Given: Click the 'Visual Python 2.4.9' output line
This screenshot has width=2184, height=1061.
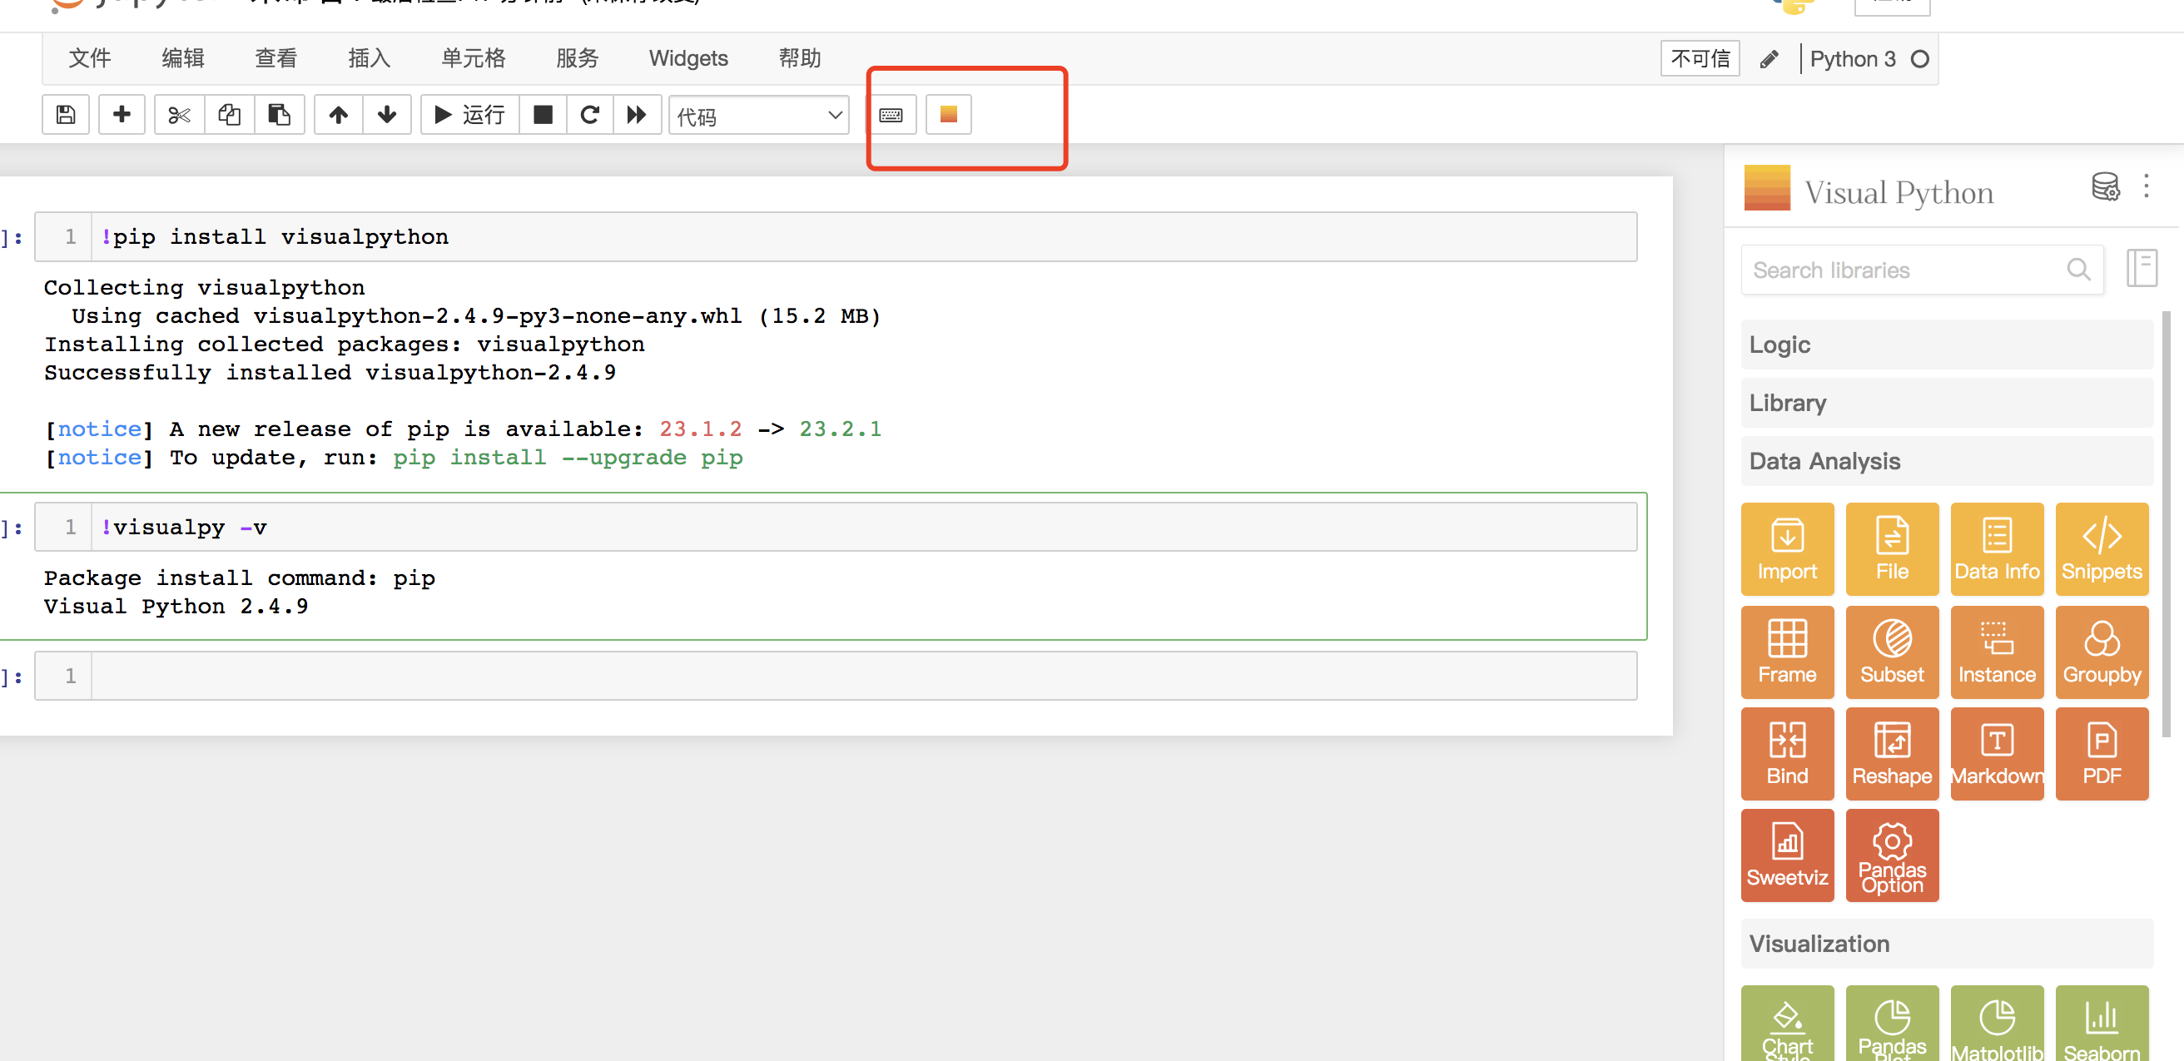Looking at the screenshot, I should 176,607.
